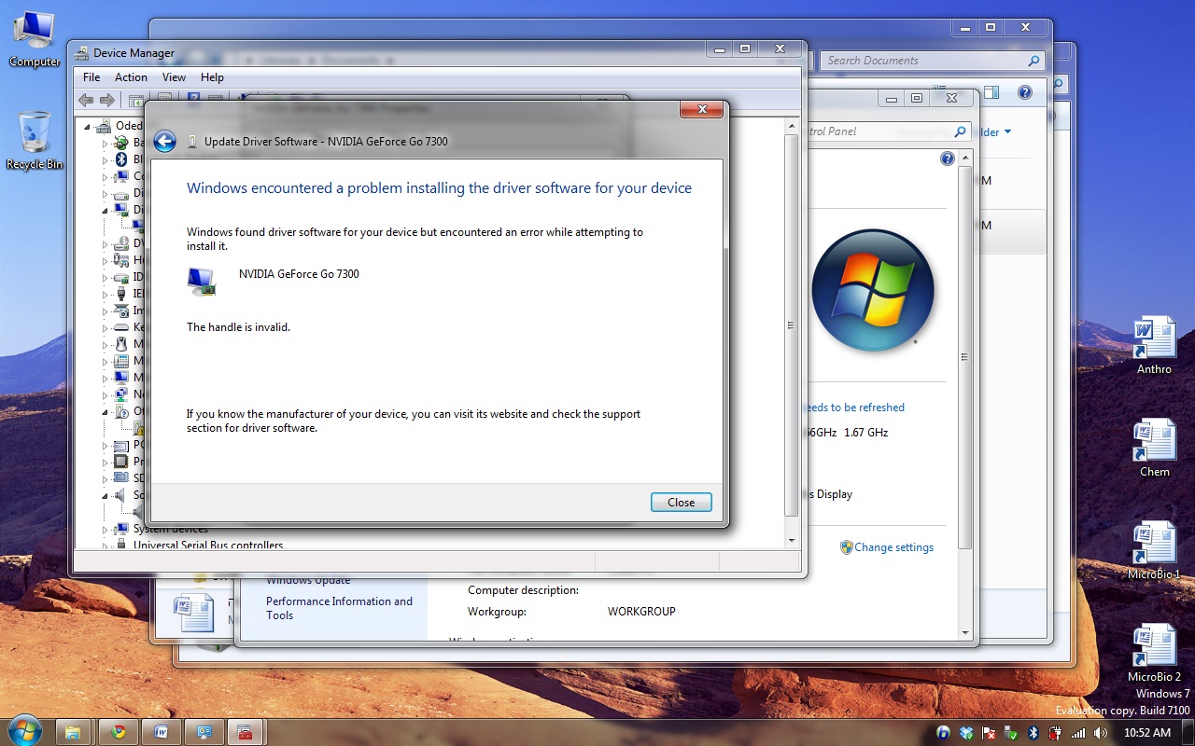Open Help in the Control Panel System window
Viewport: 1195px width, 746px height.
pos(947,159)
